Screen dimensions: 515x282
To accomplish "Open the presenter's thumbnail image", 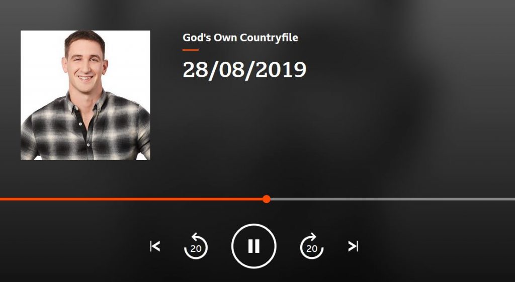I will click(85, 95).
